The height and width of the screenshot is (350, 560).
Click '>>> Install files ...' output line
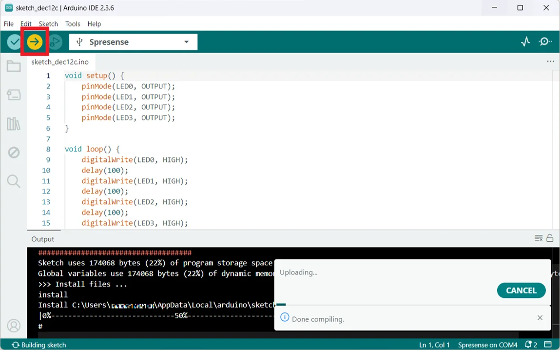pos(82,284)
